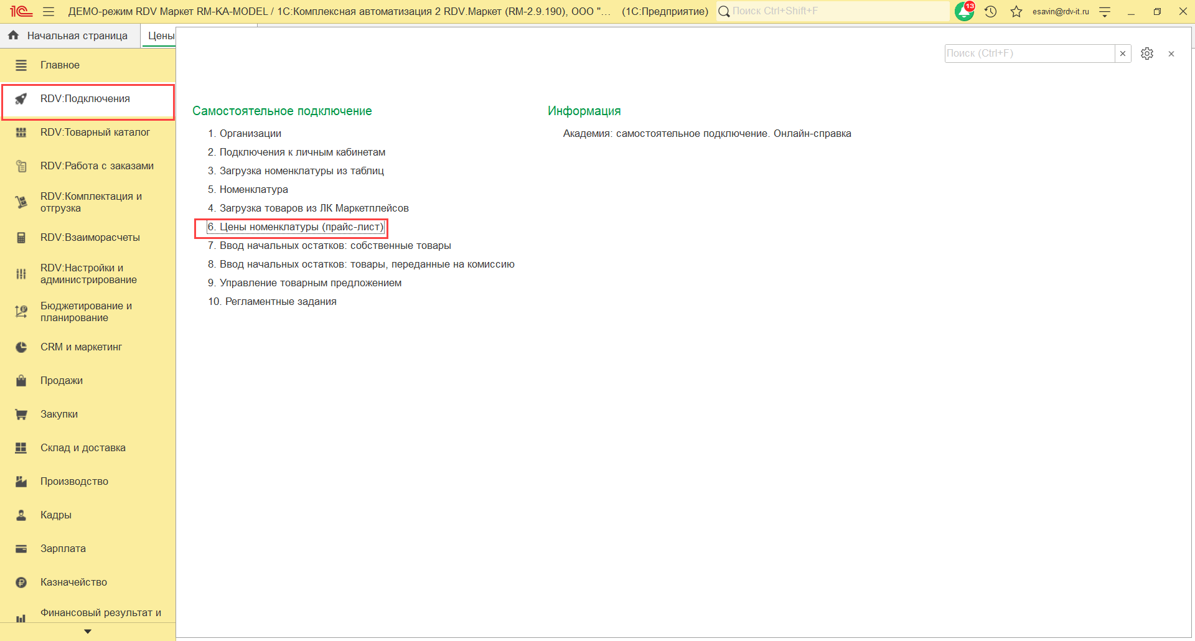Open the Продажи section

(88, 380)
